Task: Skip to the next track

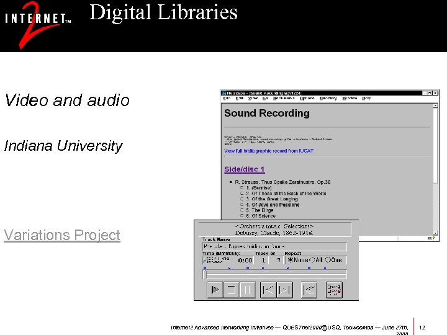Action: [x=284, y=290]
